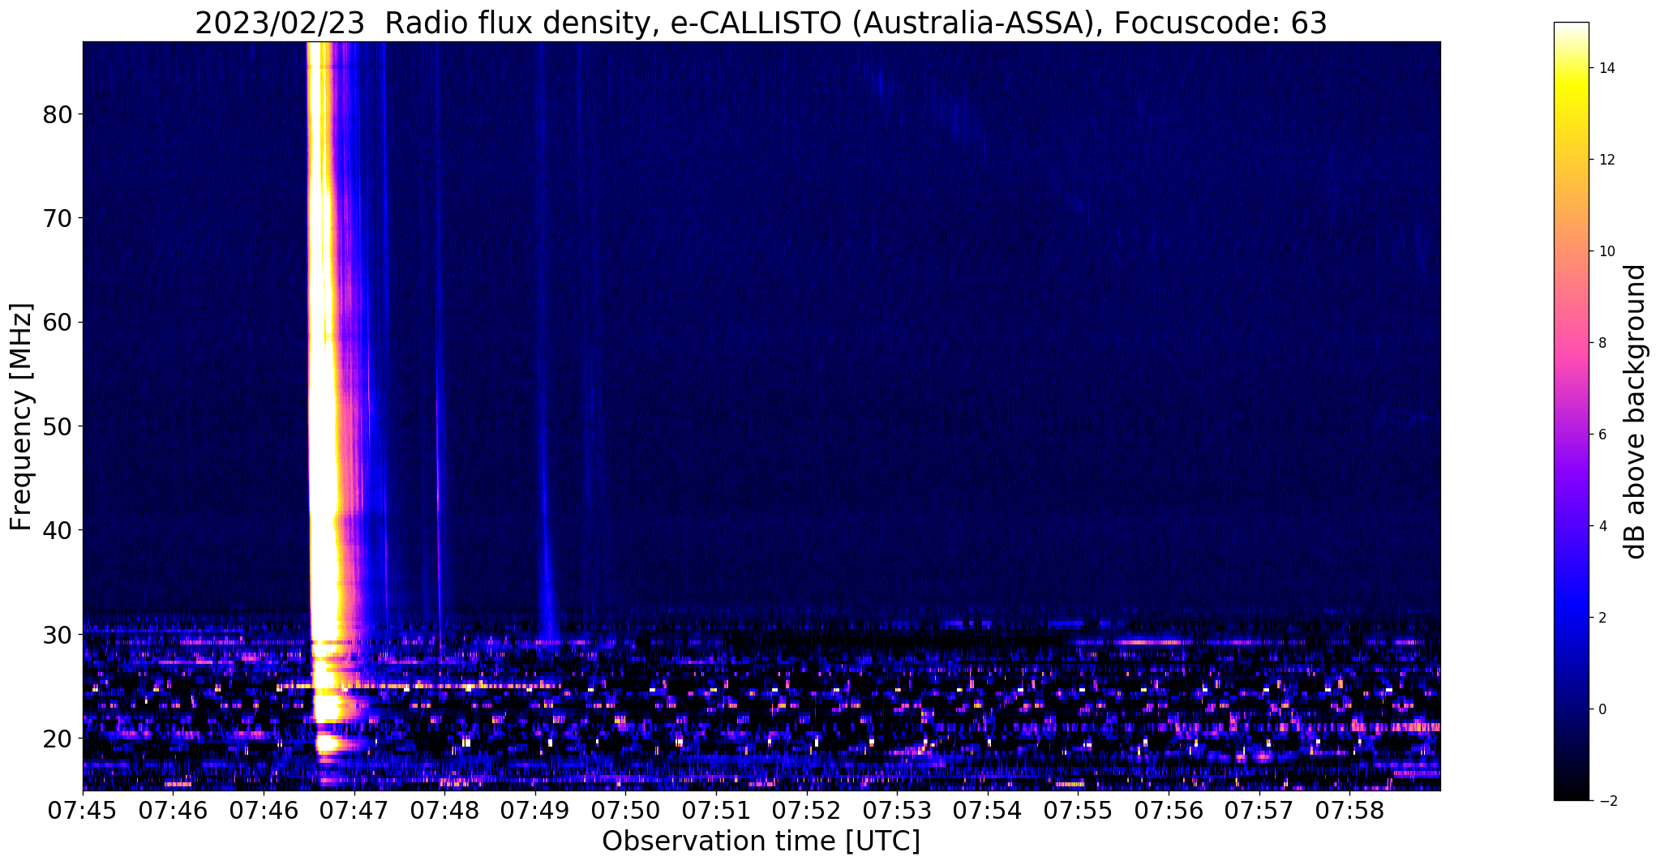The height and width of the screenshot is (865, 1660).
Task: Click the 07:56 time tick label
Action: tap(1168, 811)
